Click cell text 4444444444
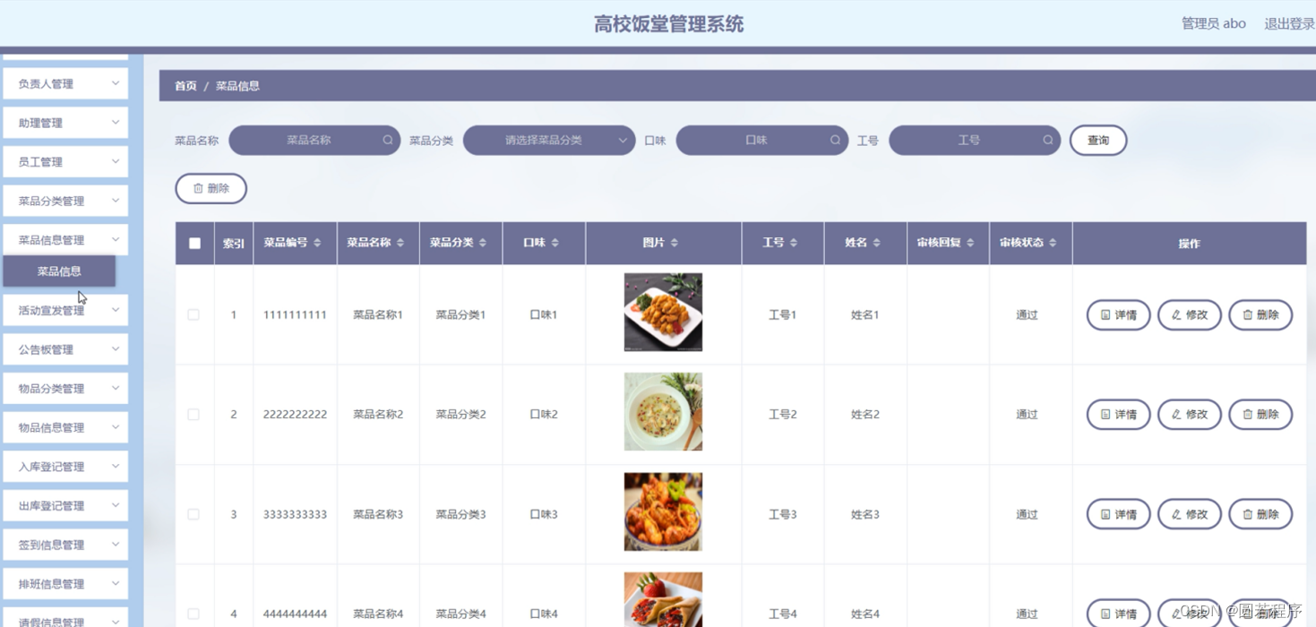Image resolution: width=1316 pixels, height=627 pixels. 295,614
